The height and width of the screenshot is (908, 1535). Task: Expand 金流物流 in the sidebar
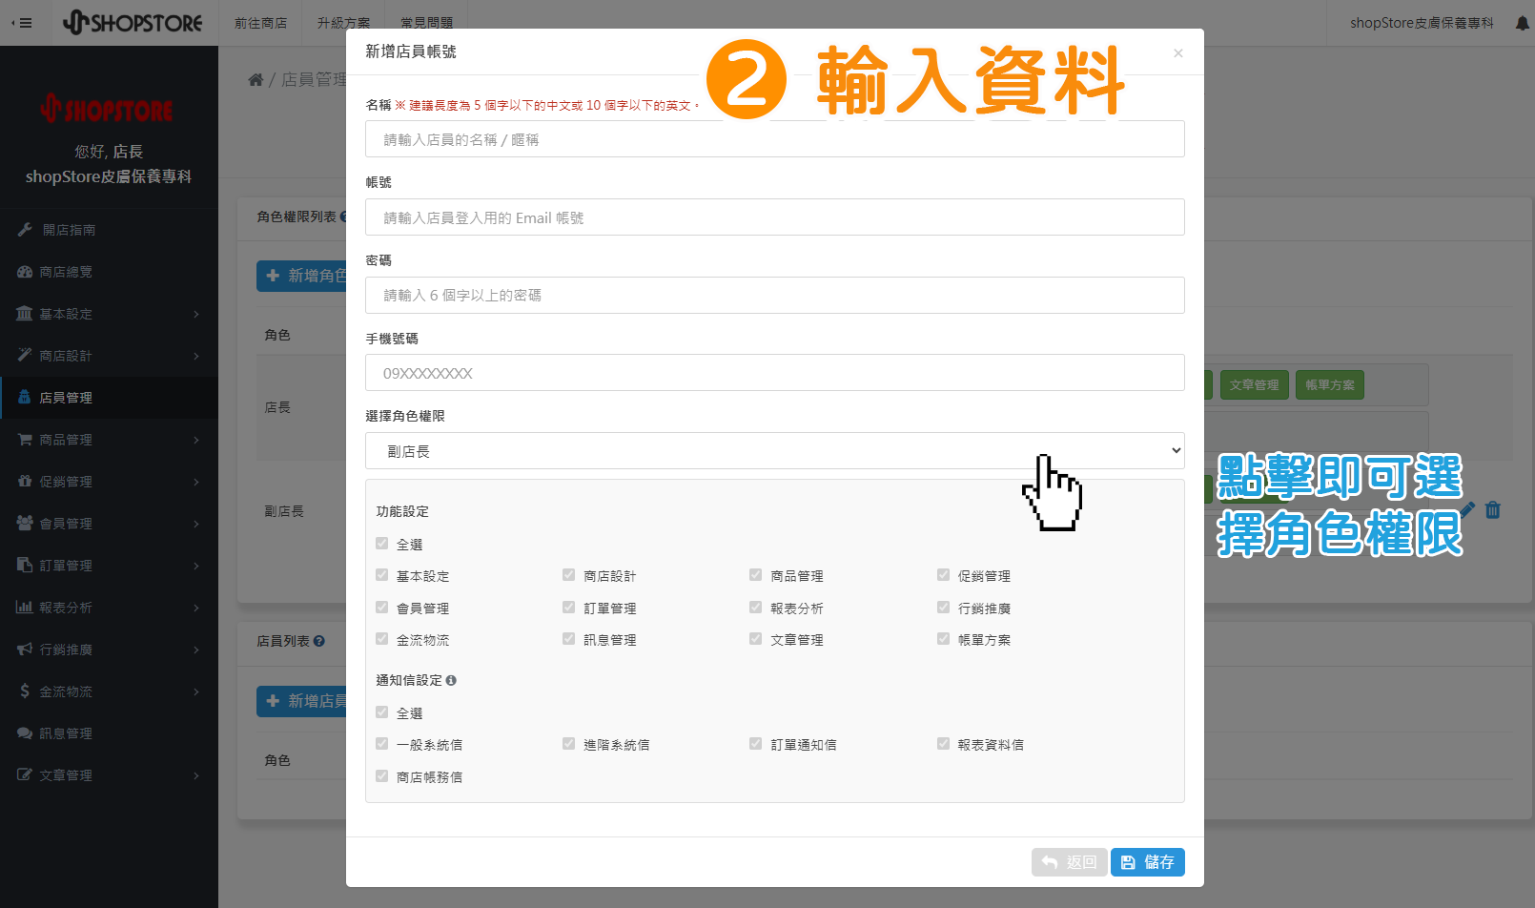coord(109,691)
